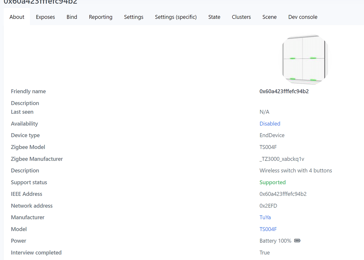The height and width of the screenshot is (260, 364).
Task: Switch to the Settings tab
Action: 133,17
